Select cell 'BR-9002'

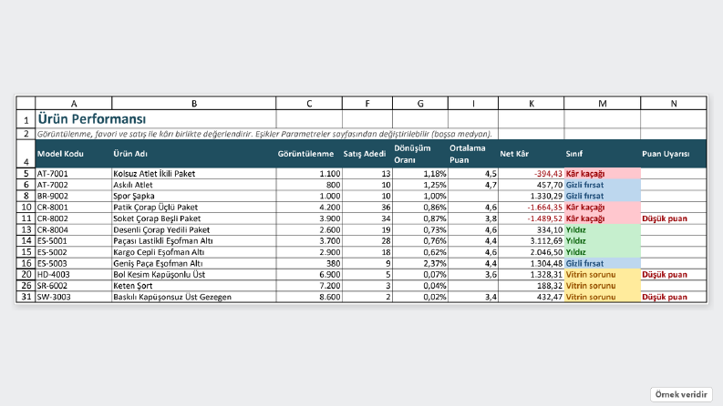(74, 196)
